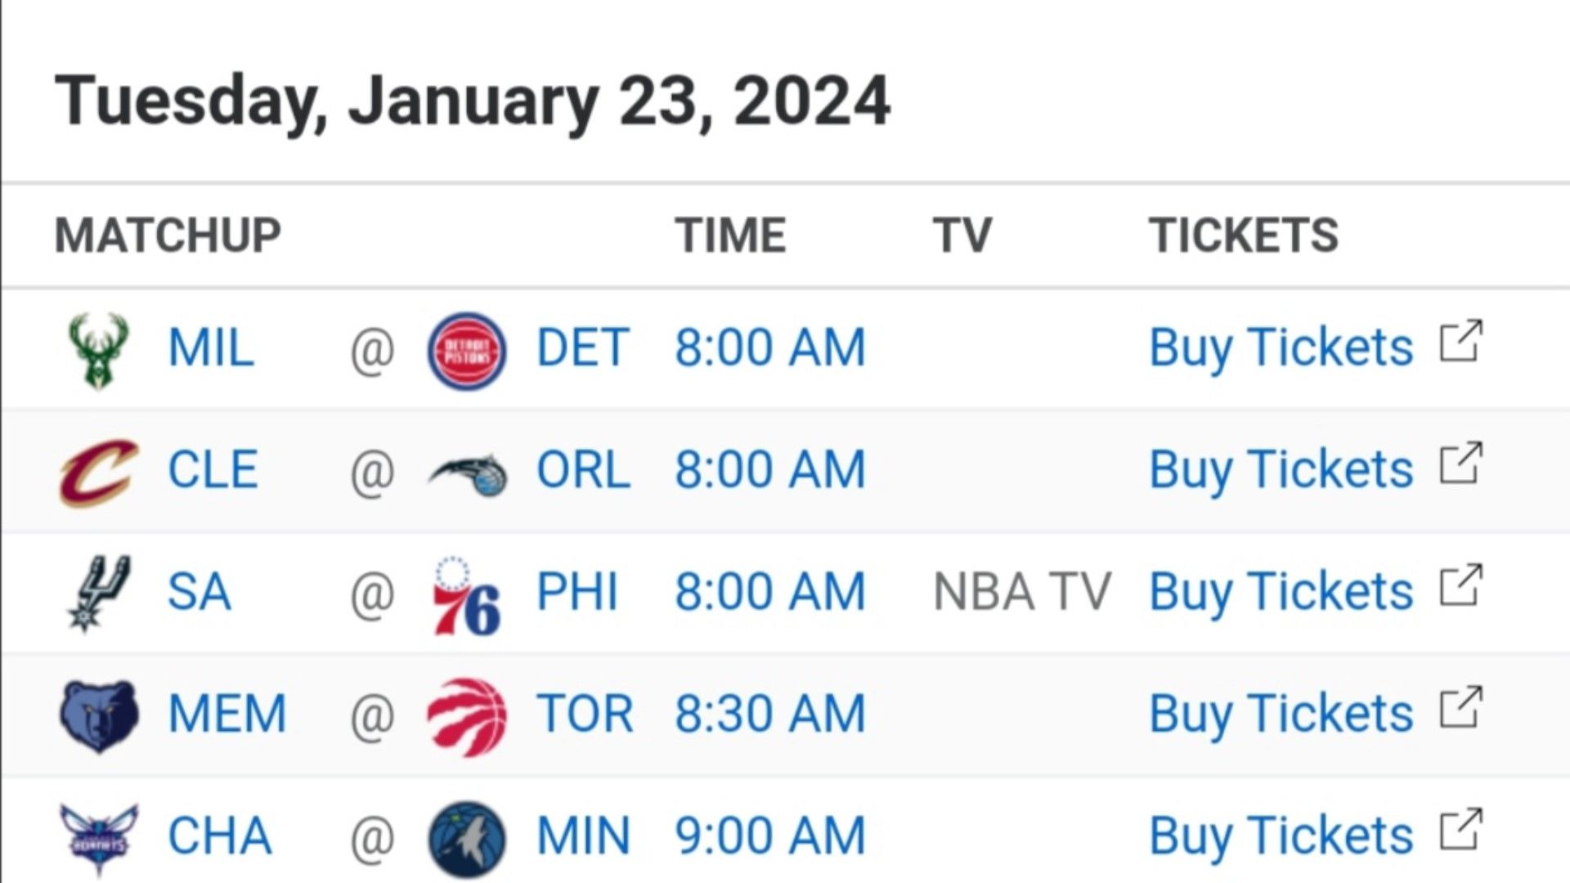Image resolution: width=1570 pixels, height=883 pixels.
Task: Click the Milwaukee Bucks logo
Action: pyautogui.click(x=98, y=350)
